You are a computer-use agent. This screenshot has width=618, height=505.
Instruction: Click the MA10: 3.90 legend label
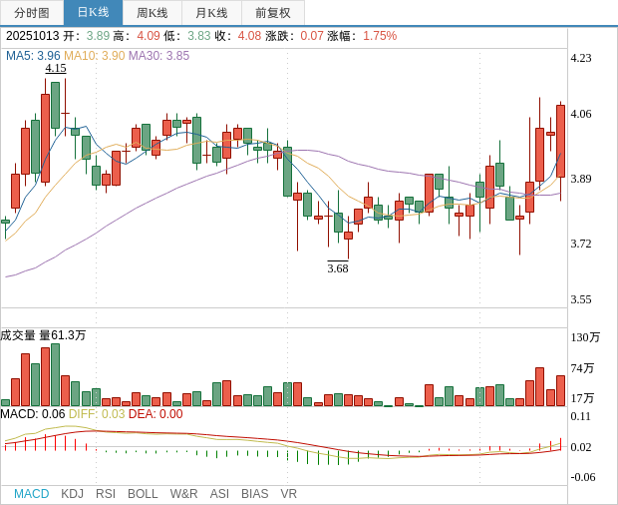point(95,56)
